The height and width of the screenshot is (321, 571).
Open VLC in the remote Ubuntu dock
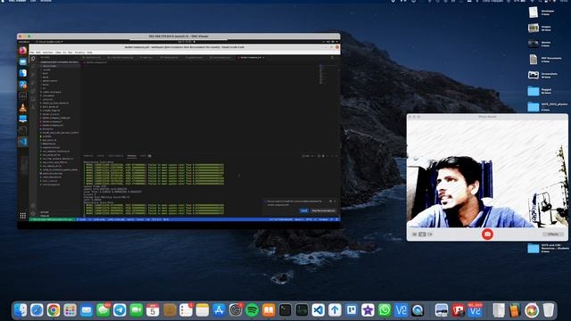click(22, 107)
